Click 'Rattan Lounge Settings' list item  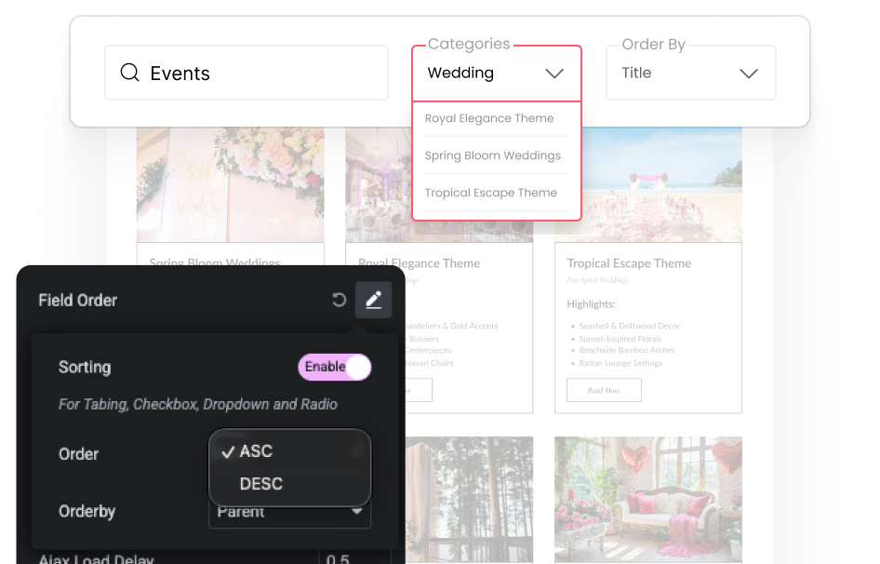click(620, 363)
